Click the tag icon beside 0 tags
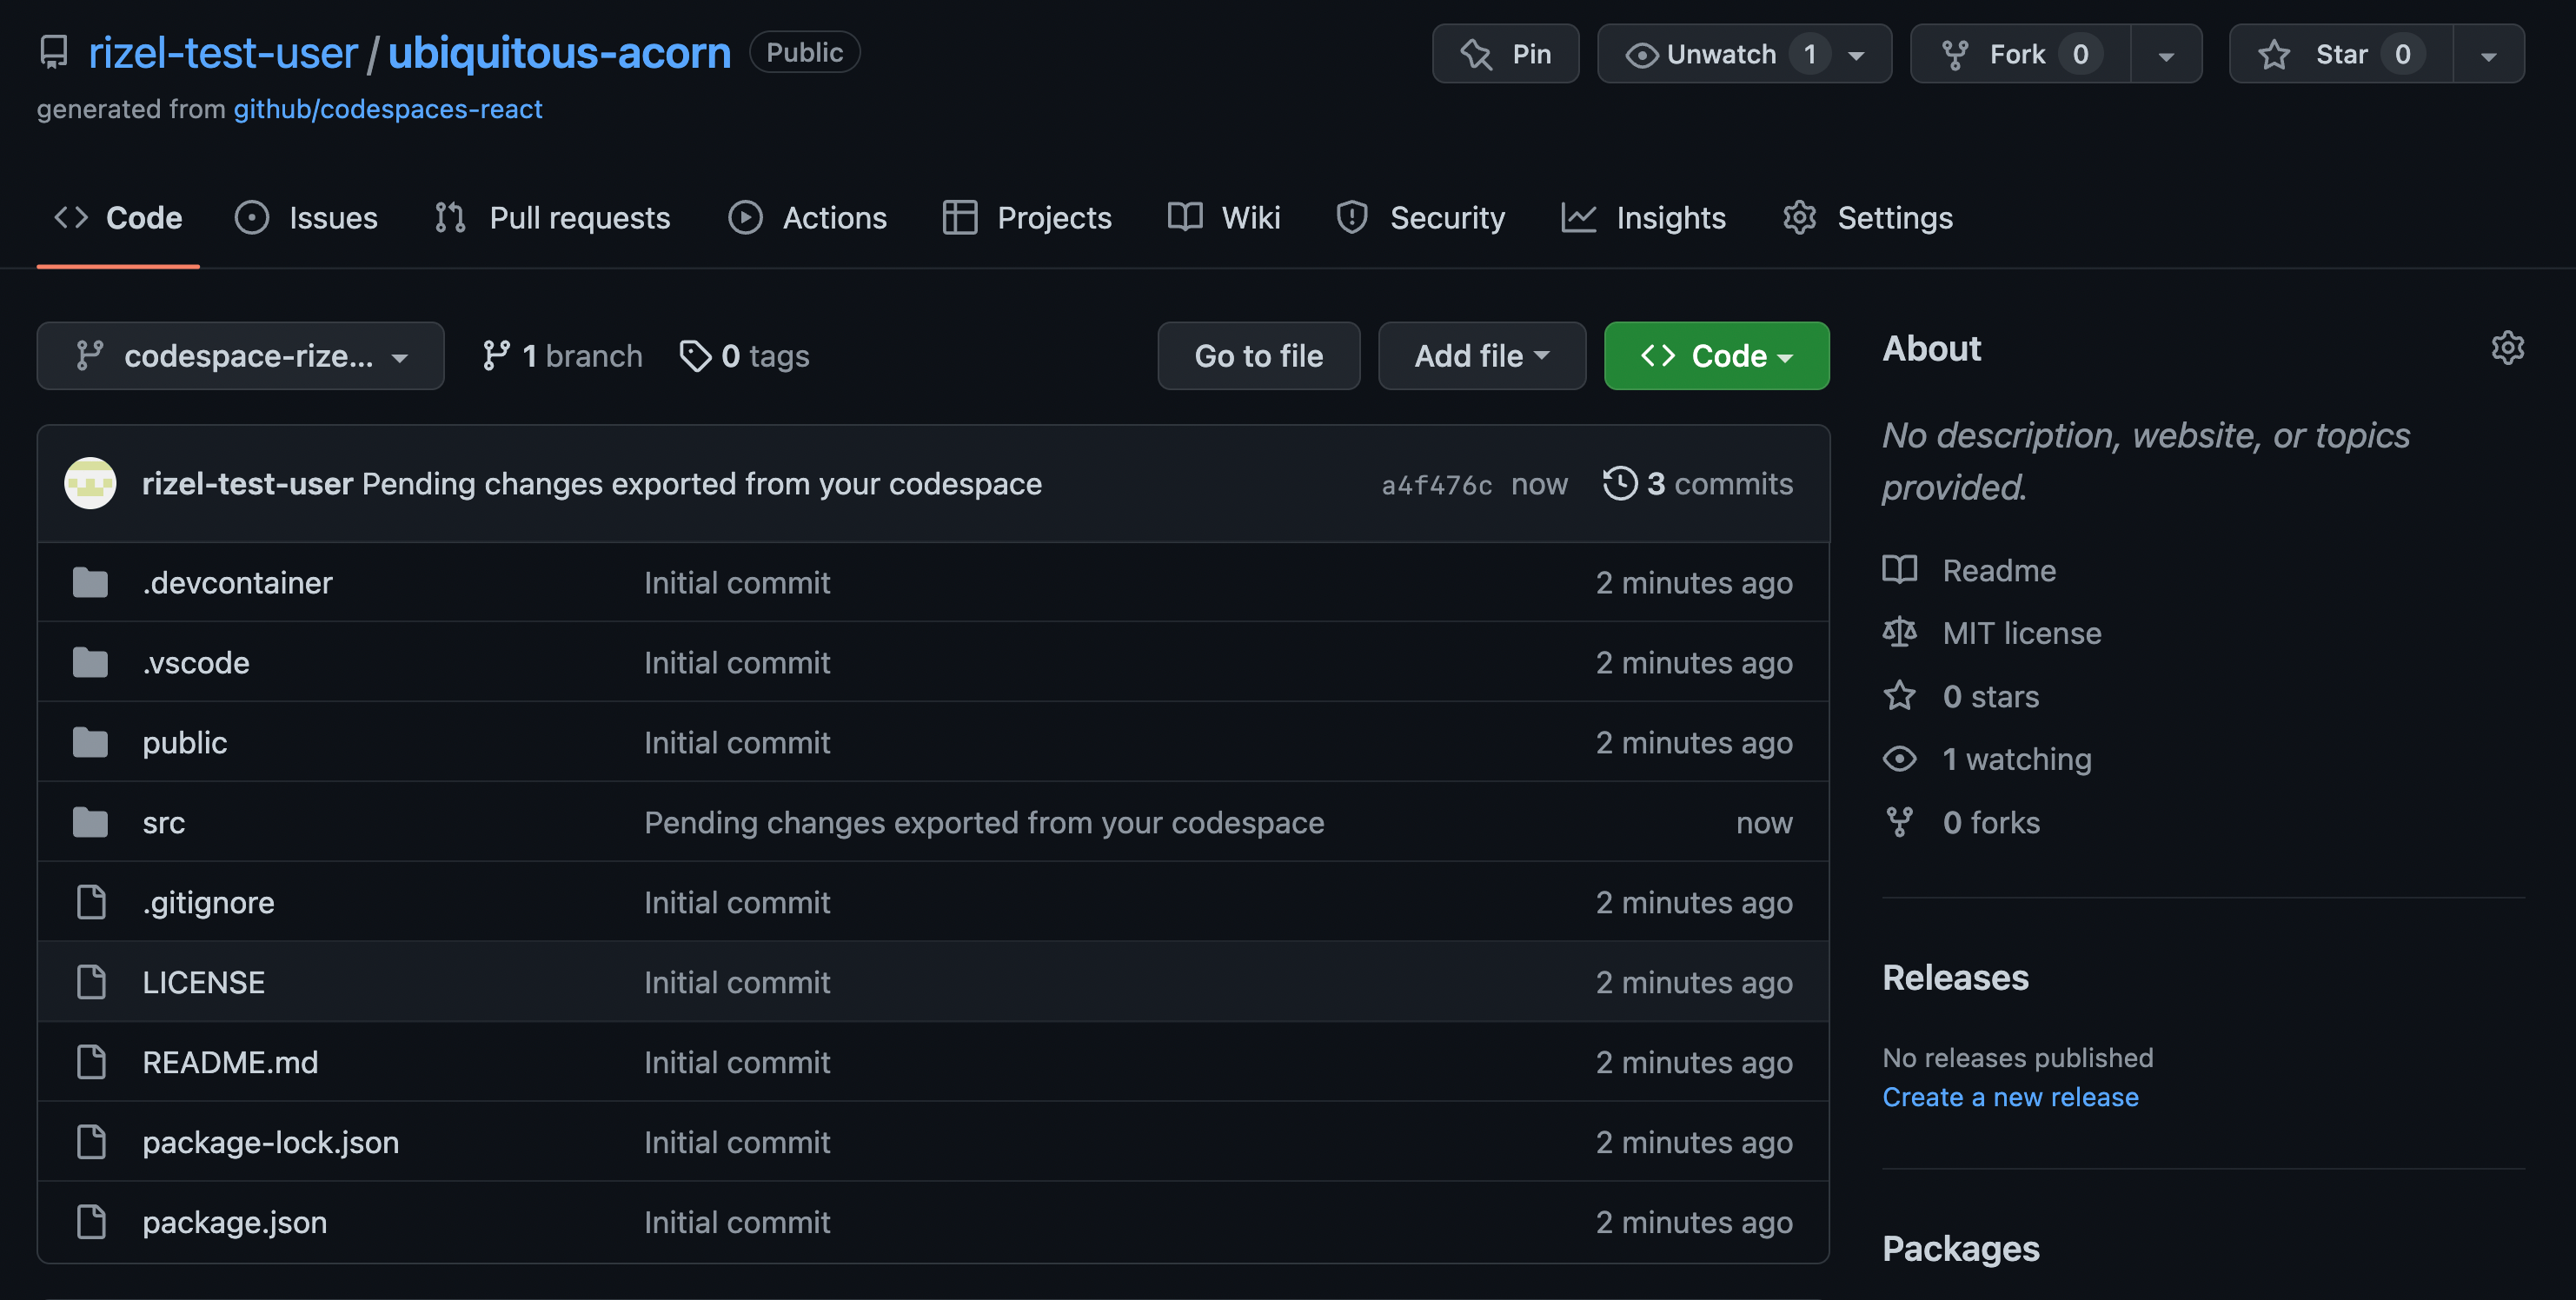Viewport: 2576px width, 1300px height. (x=694, y=356)
